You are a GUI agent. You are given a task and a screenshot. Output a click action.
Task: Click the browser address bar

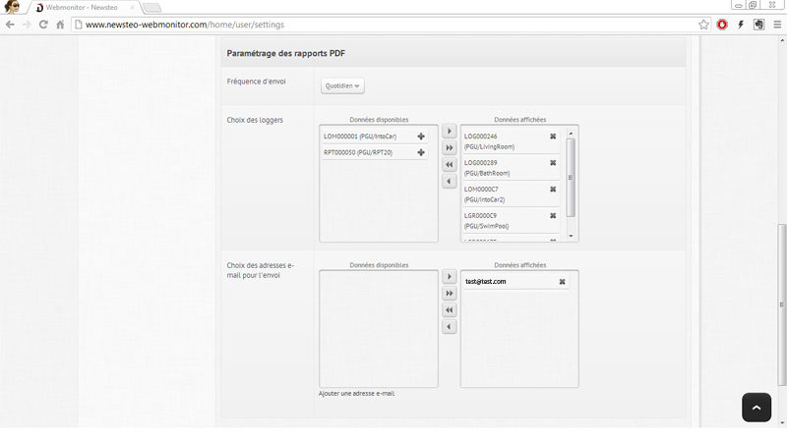pyautogui.click(x=387, y=25)
